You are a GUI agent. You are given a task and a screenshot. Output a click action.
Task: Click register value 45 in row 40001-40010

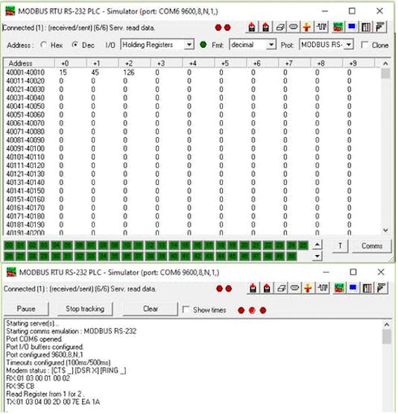point(95,72)
